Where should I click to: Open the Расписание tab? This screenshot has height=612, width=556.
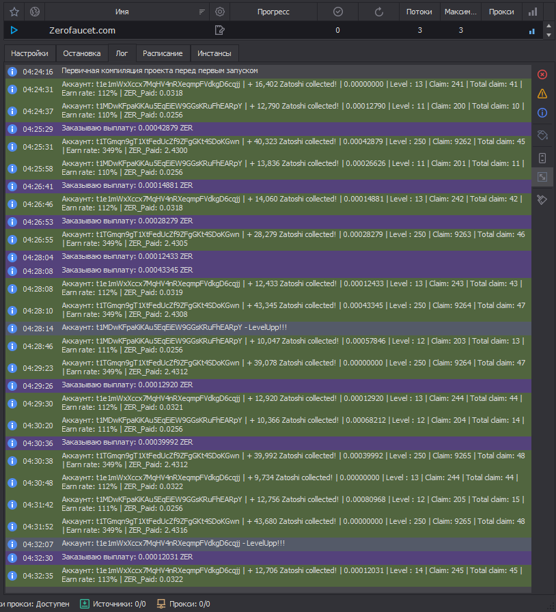(x=163, y=53)
